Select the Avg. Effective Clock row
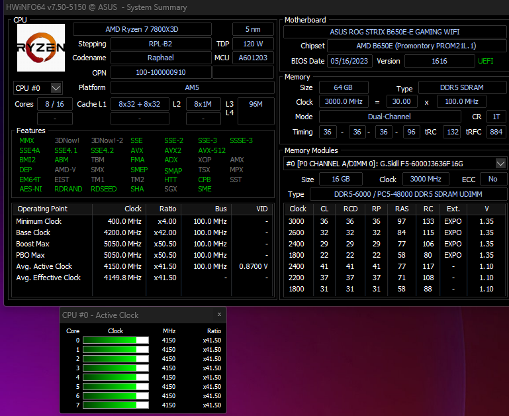Viewport: 509px width, 416px height. 143,278
